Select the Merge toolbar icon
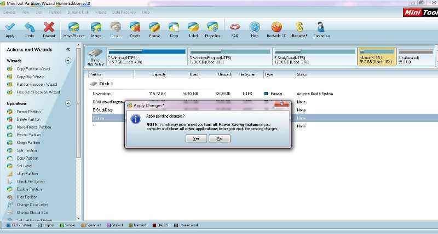 pos(96,27)
